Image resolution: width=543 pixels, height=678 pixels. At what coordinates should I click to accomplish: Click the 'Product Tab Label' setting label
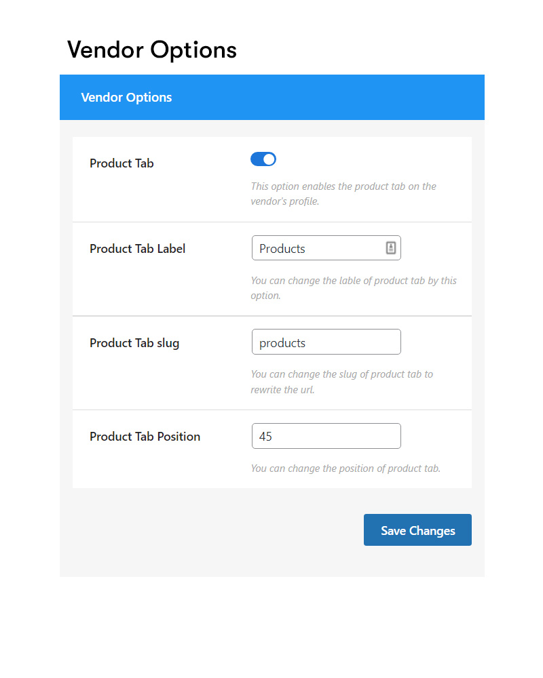pyautogui.click(x=137, y=249)
